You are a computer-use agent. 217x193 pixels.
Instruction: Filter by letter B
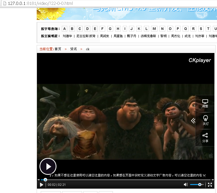coord(72,29)
